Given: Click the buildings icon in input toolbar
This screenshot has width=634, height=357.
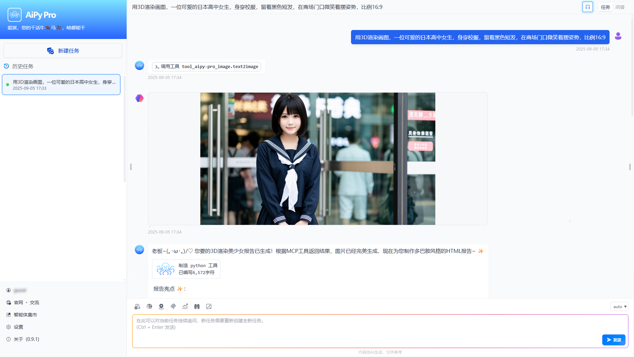Looking at the screenshot, I should (x=197, y=307).
